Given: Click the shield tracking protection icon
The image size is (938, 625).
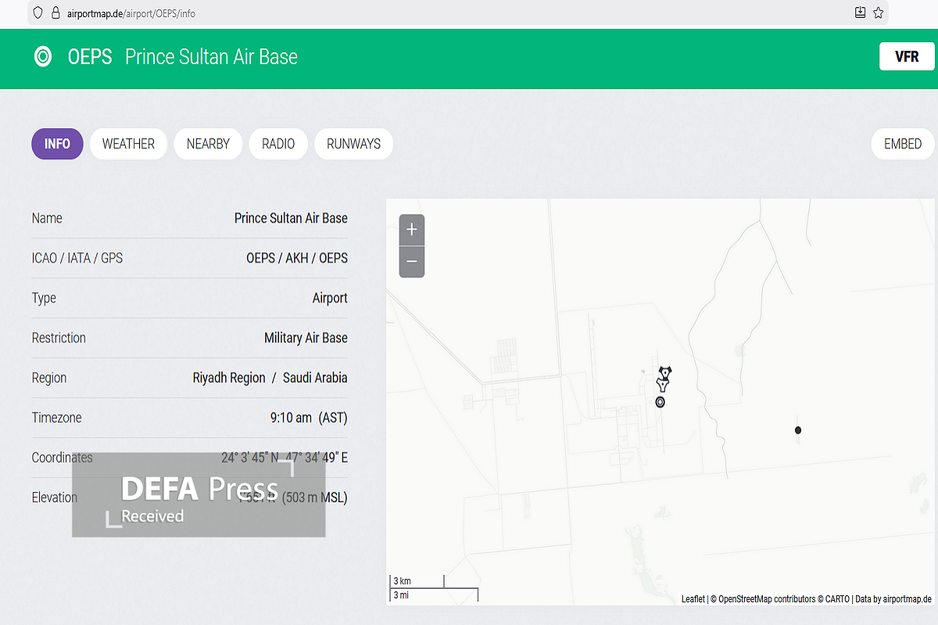Looking at the screenshot, I should 38,13.
